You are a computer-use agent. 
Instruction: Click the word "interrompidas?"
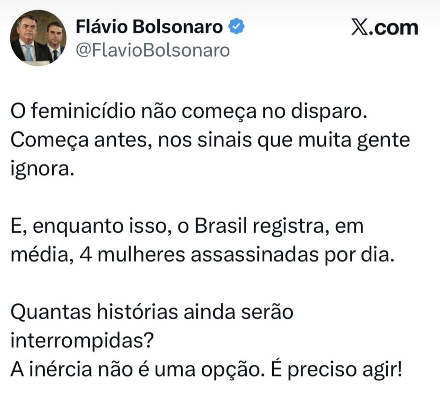[x=81, y=340]
